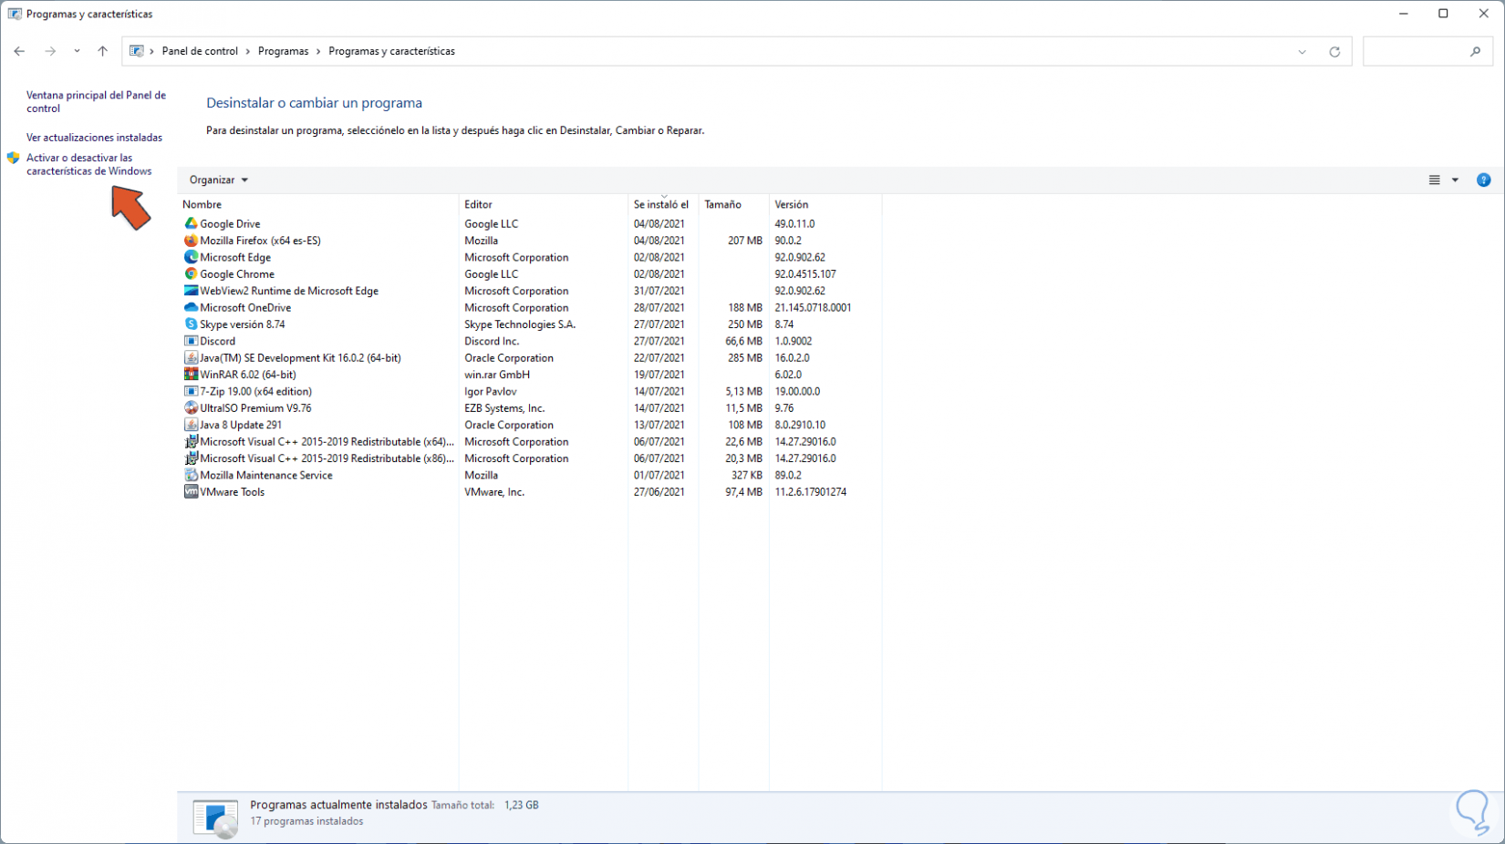1505x844 pixels.
Task: Click the Control Panel icon in address bar
Action: [x=137, y=51]
